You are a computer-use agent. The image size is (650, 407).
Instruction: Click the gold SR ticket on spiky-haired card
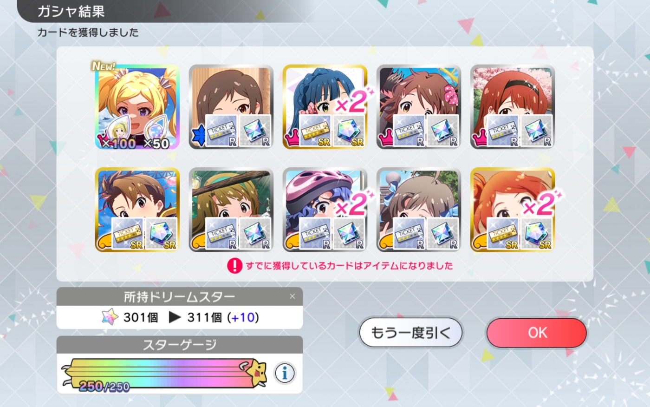click(127, 233)
